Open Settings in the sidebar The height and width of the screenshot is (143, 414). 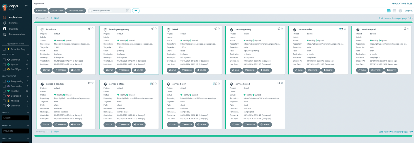pyautogui.click(x=13, y=23)
